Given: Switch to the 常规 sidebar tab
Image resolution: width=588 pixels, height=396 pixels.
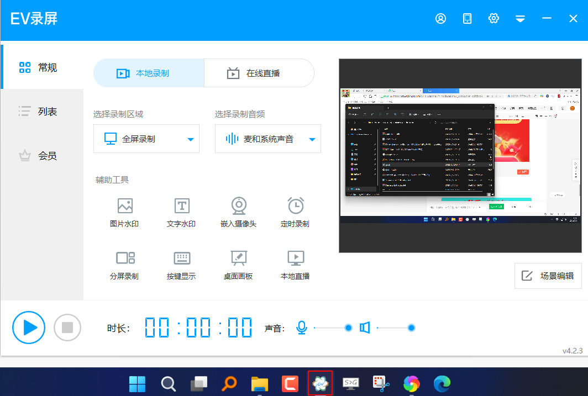Looking at the screenshot, I should [x=42, y=67].
